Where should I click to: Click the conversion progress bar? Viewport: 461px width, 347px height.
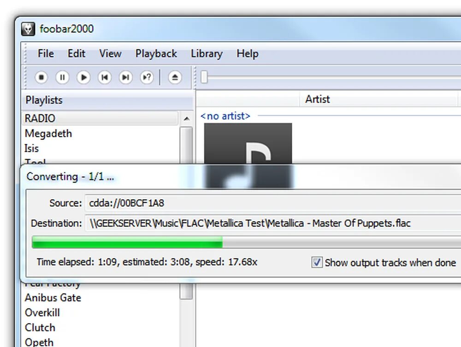[246, 242]
